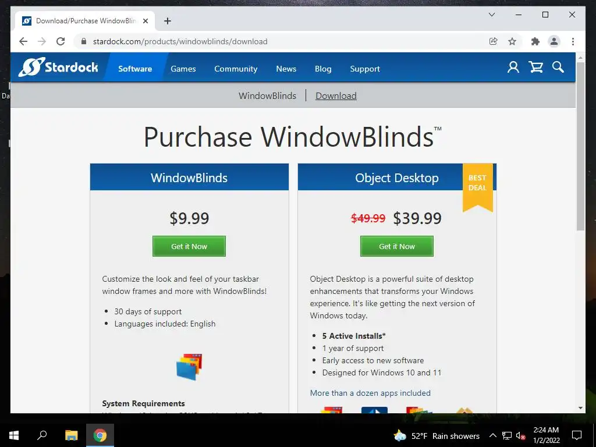
Task: Show hidden system tray icons
Action: coord(492,435)
